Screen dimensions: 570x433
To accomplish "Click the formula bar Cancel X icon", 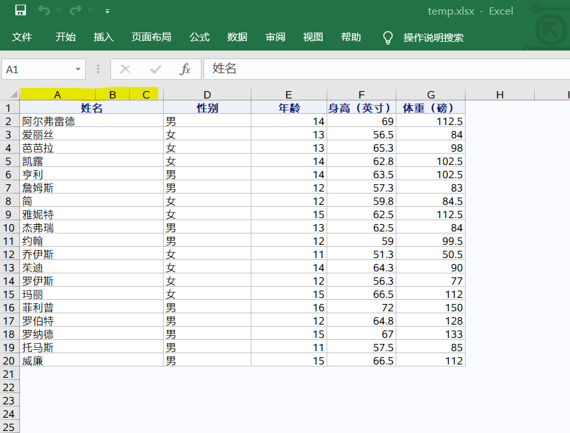I will pyautogui.click(x=125, y=69).
